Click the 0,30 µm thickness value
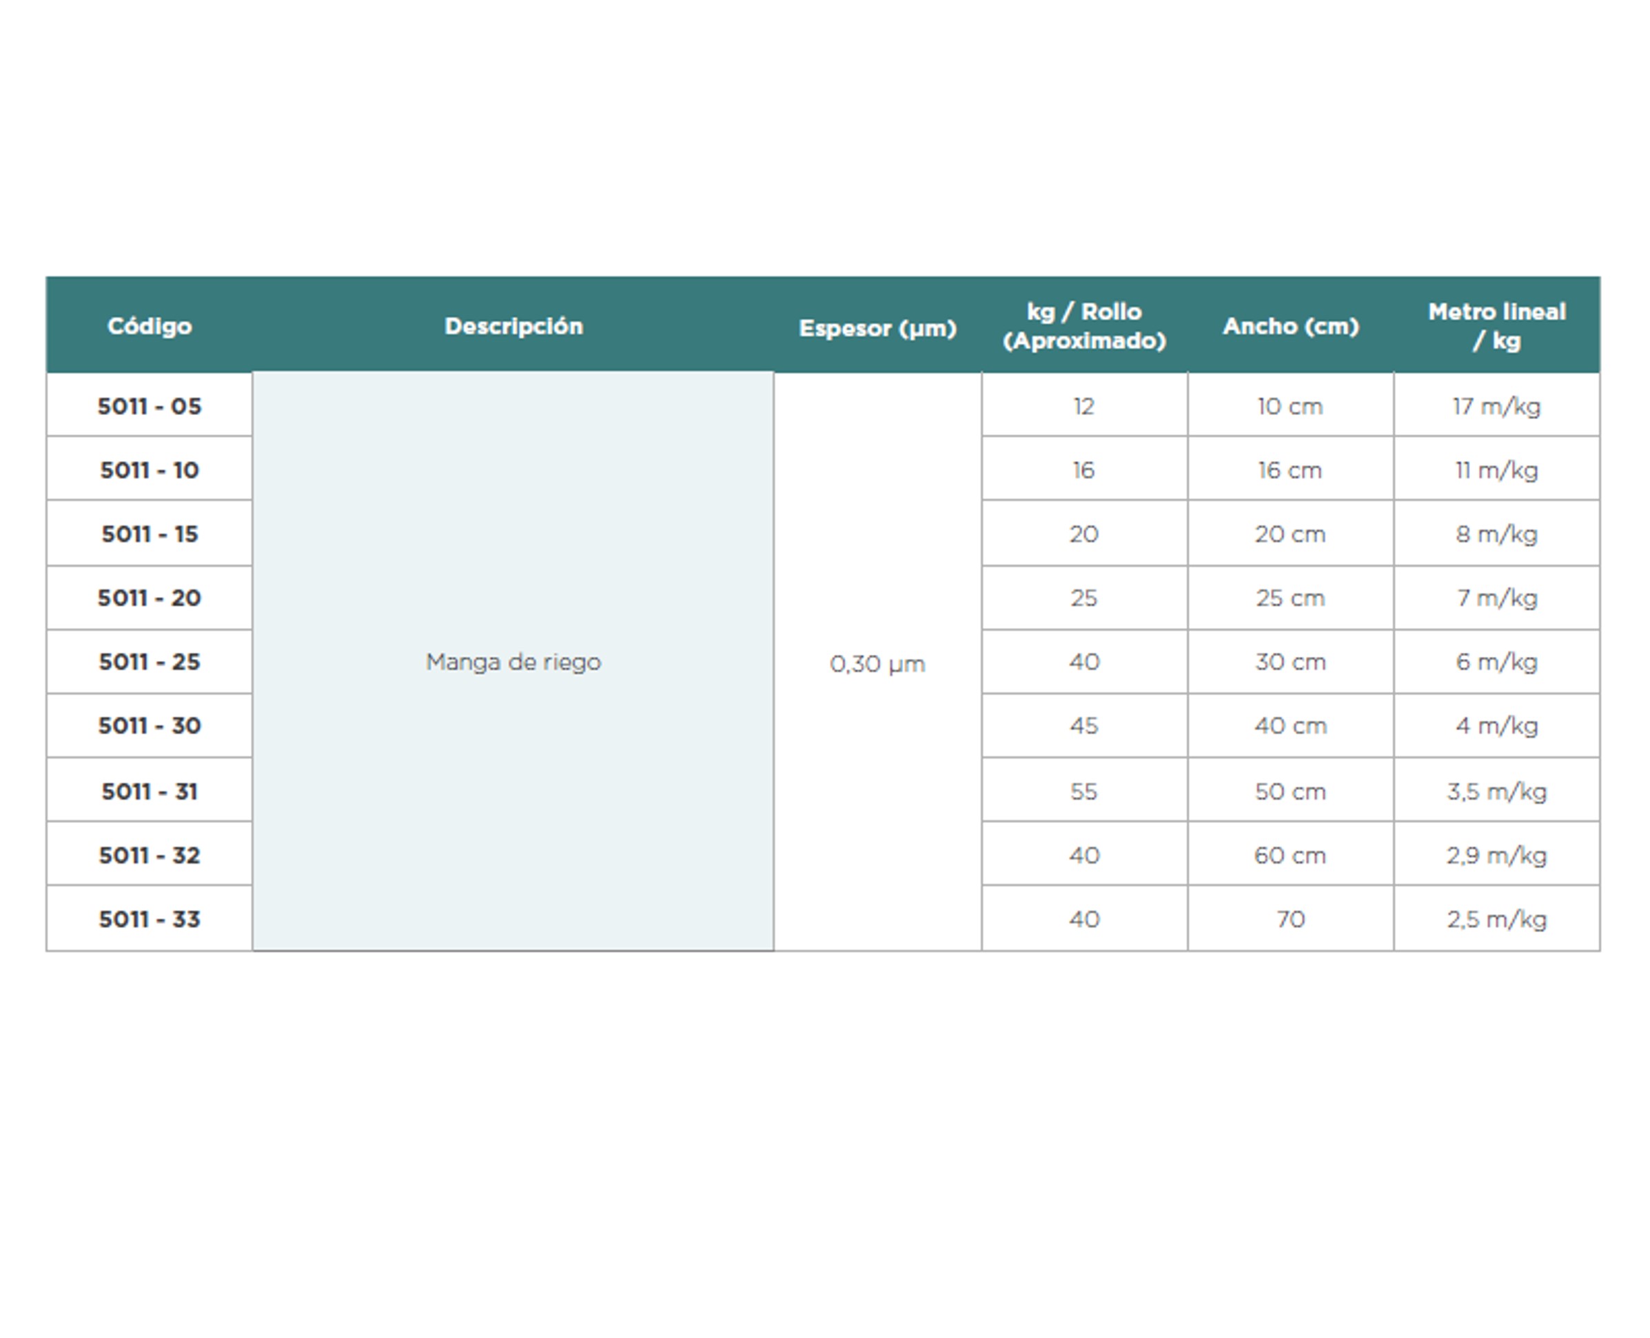Viewport: 1650px width, 1338px height. click(878, 663)
